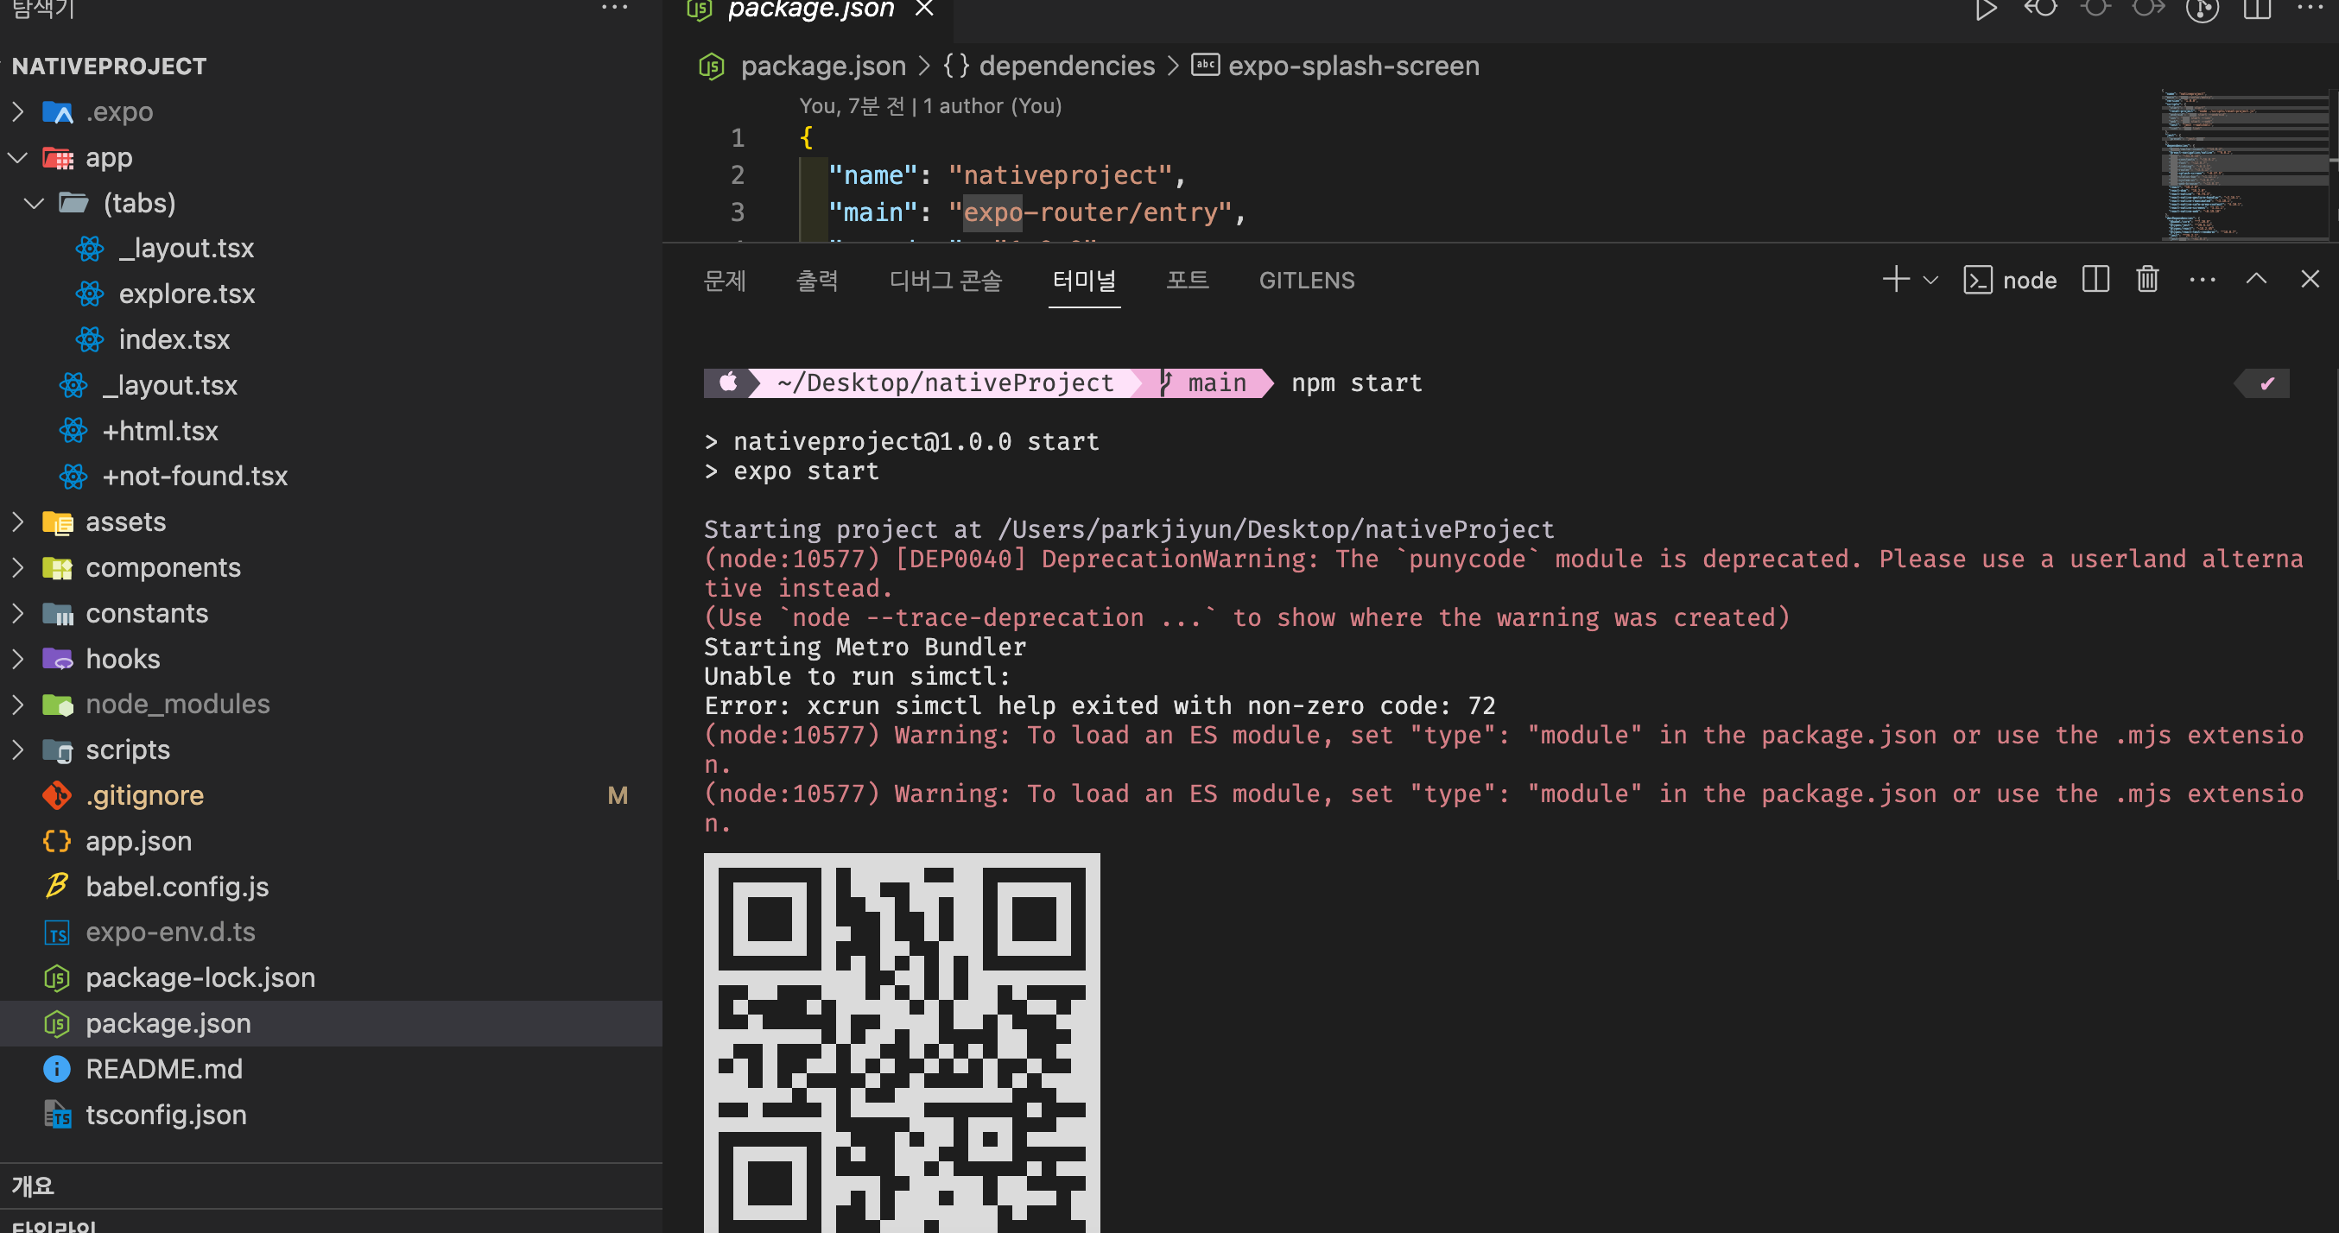Select the node terminal instance
This screenshot has width=2339, height=1233.
[x=2010, y=281]
